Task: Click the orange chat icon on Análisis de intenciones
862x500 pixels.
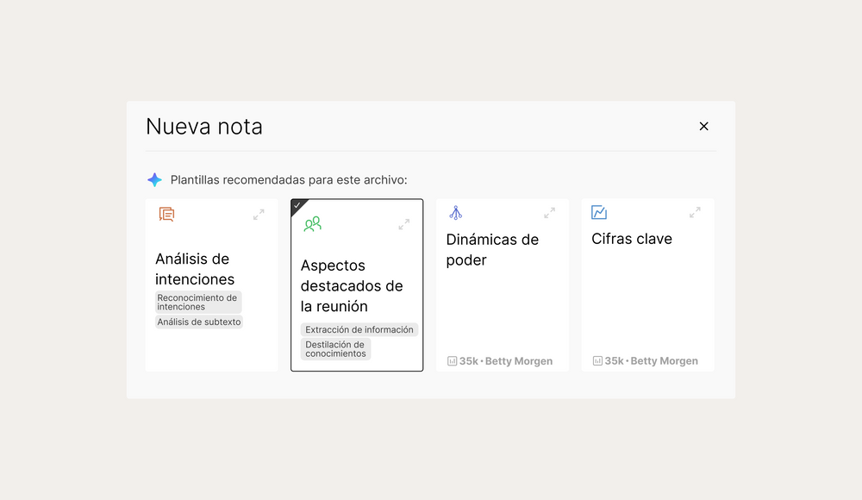Action: pyautogui.click(x=166, y=214)
